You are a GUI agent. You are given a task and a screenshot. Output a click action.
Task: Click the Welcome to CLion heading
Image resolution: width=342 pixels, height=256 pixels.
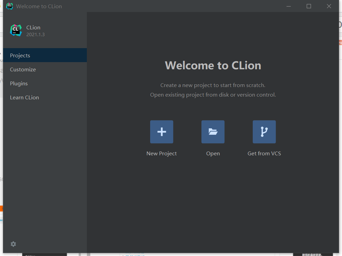point(213,65)
